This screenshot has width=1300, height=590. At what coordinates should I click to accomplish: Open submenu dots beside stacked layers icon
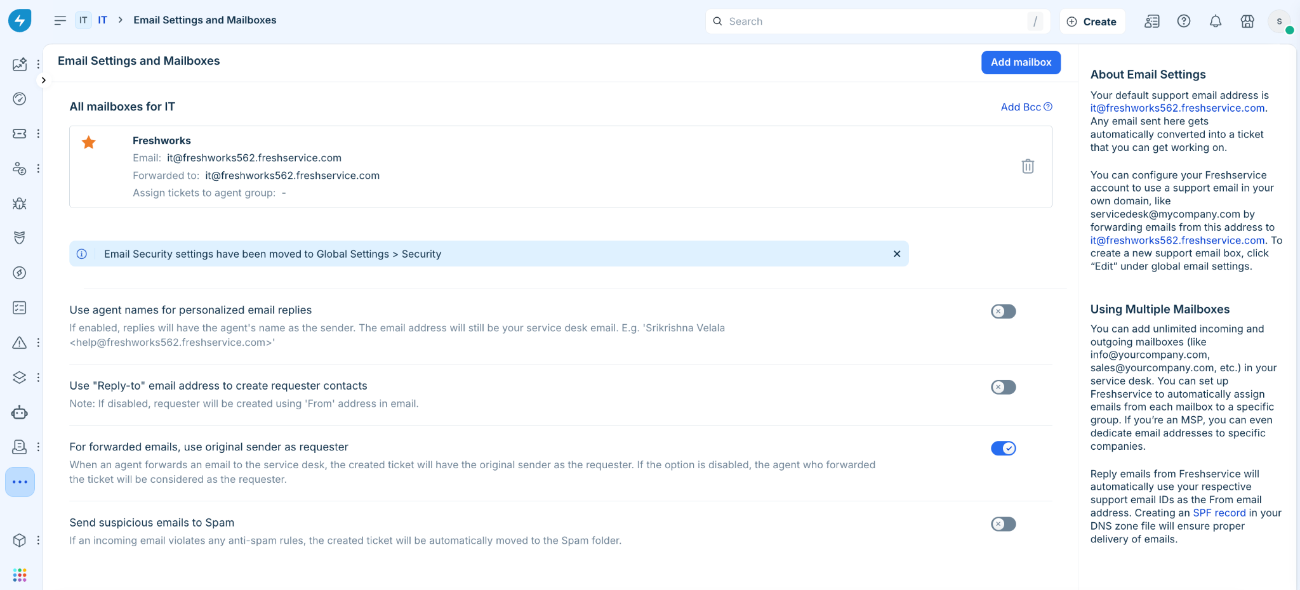tap(38, 377)
